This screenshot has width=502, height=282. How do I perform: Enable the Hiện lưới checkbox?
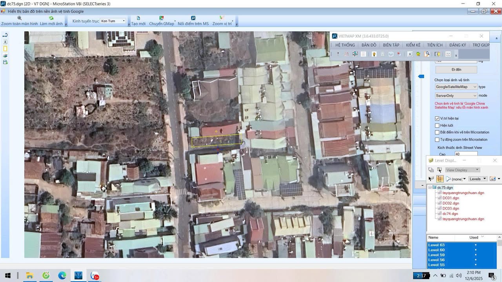[x=437, y=125]
